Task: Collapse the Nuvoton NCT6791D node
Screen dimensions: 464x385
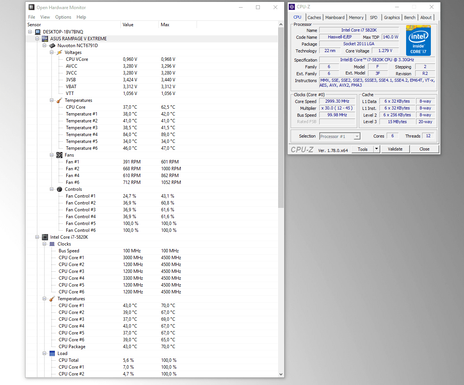Action: (45, 46)
